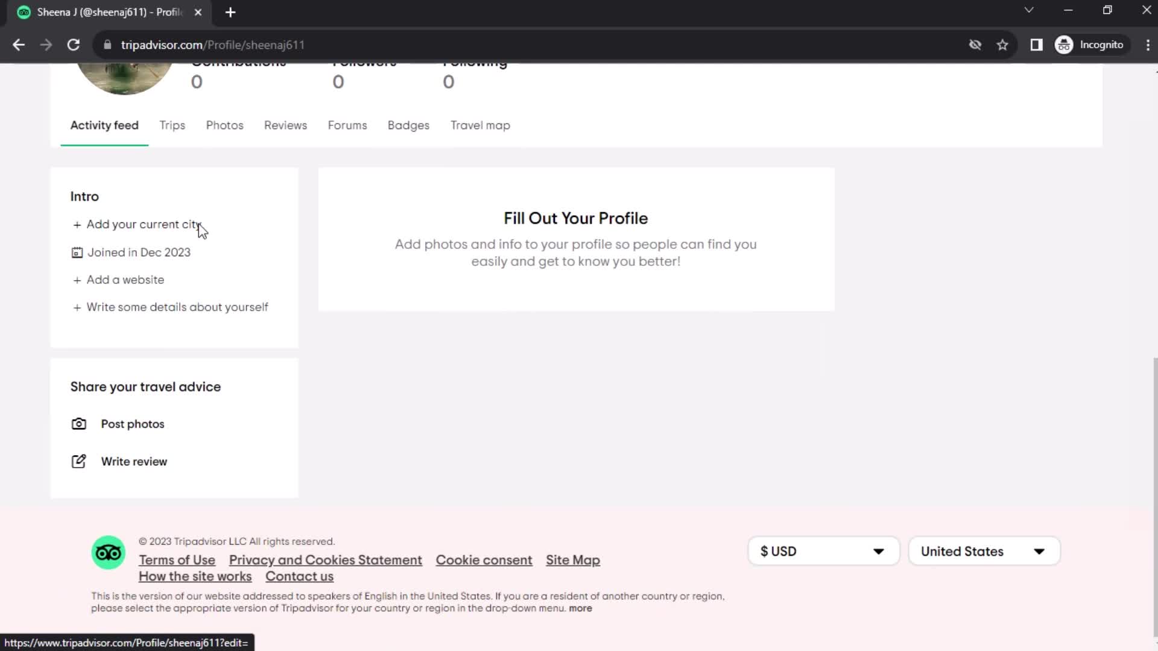Viewport: 1158px width, 651px height.
Task: Click the write review pencil icon
Action: (x=79, y=462)
